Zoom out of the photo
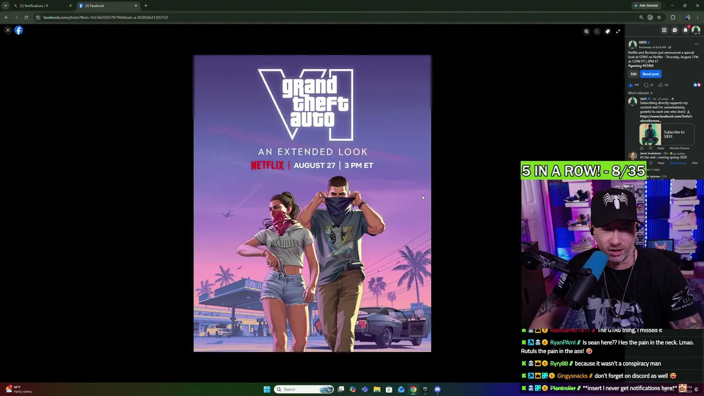 click(597, 31)
